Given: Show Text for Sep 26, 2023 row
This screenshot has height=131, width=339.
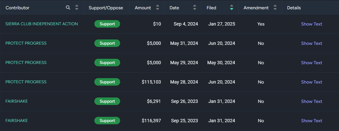Looking at the screenshot, I should pyautogui.click(x=311, y=101).
